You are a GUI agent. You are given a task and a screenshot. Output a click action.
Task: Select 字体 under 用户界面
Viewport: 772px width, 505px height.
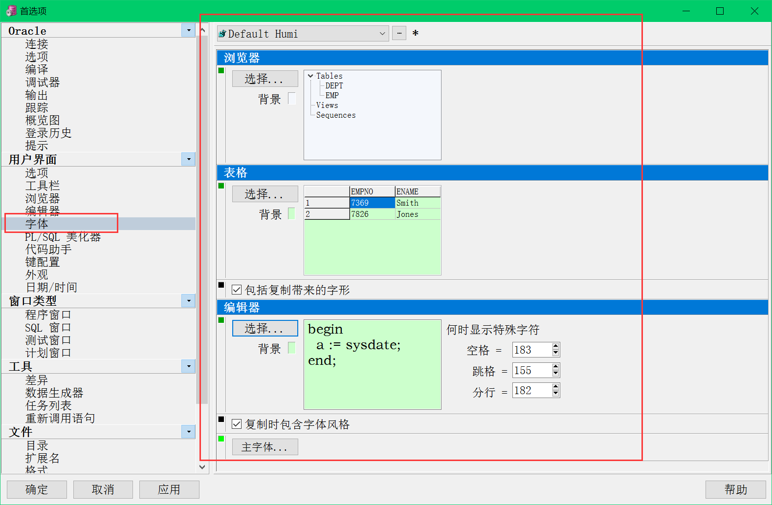click(x=37, y=224)
